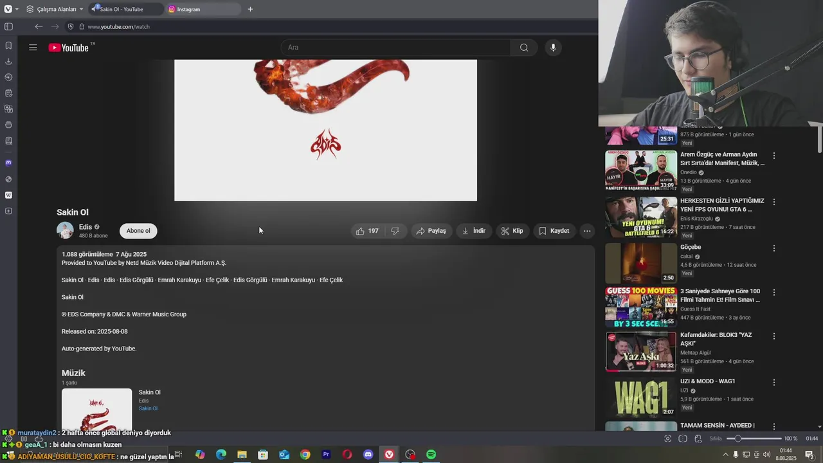Open the blue Sakin Ol album link
The width and height of the screenshot is (823, 463).
point(148,408)
